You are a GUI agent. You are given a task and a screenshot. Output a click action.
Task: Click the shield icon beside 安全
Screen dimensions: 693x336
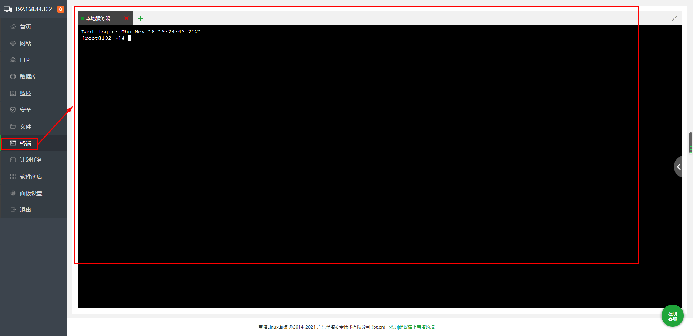click(13, 110)
